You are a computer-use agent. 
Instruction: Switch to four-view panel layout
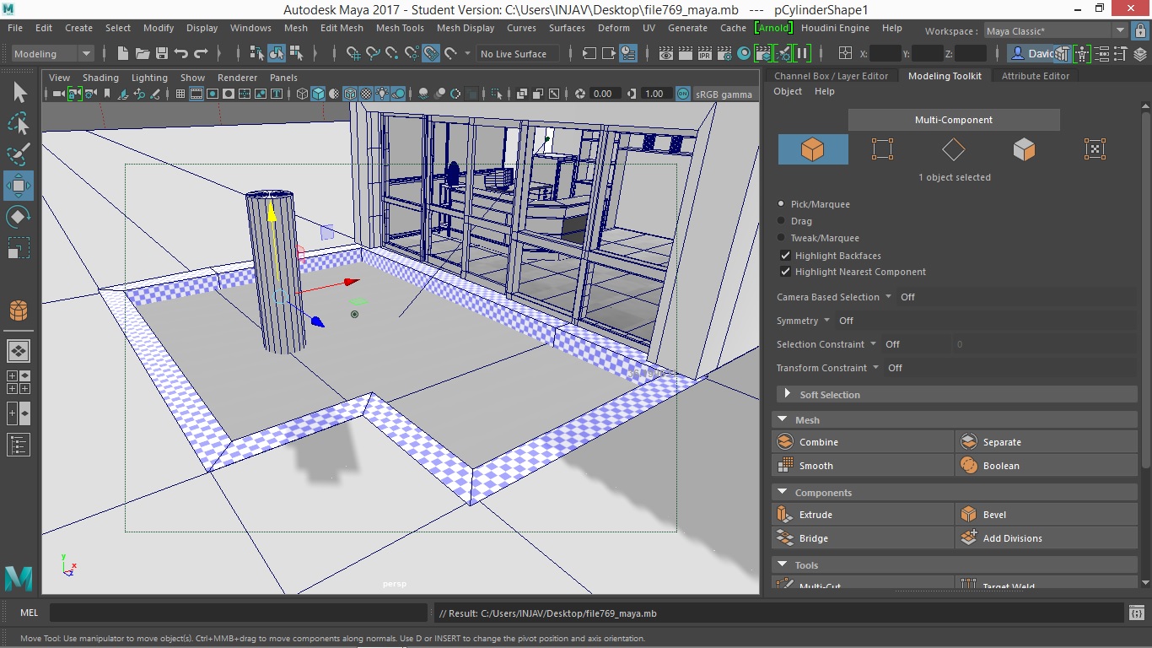[19, 382]
